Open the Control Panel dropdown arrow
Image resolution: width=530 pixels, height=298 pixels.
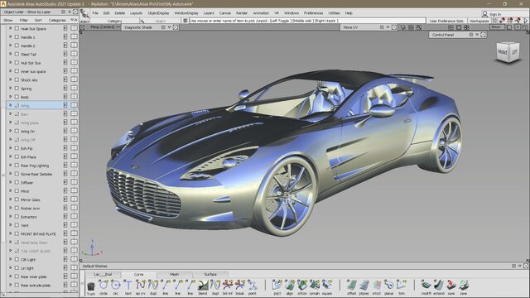[477, 35]
